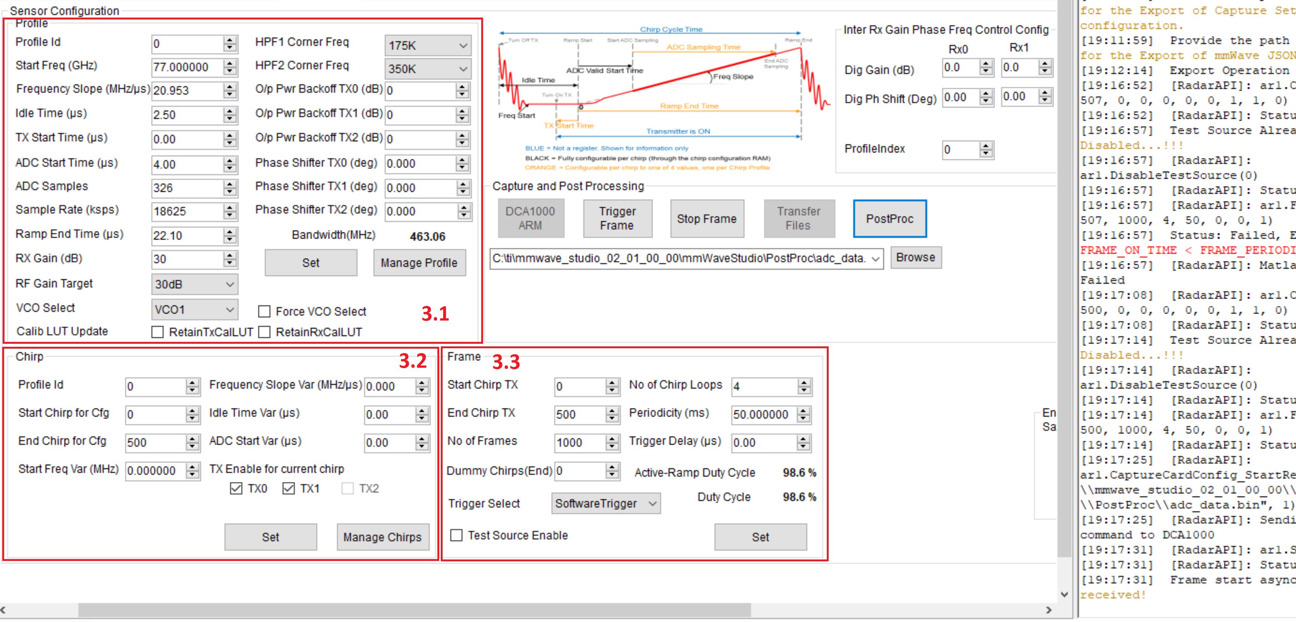Uncheck TX1 enable for current chirp

click(288, 488)
